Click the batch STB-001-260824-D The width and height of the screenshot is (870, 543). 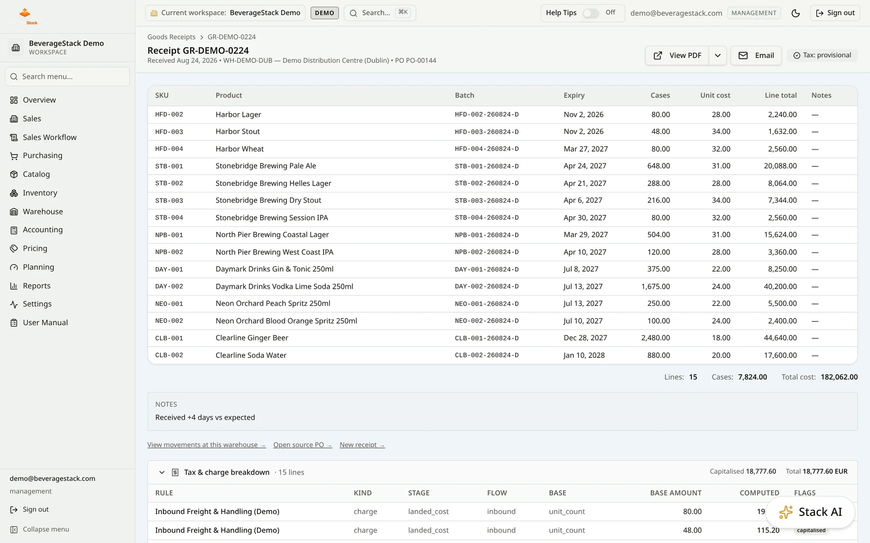coord(487,166)
